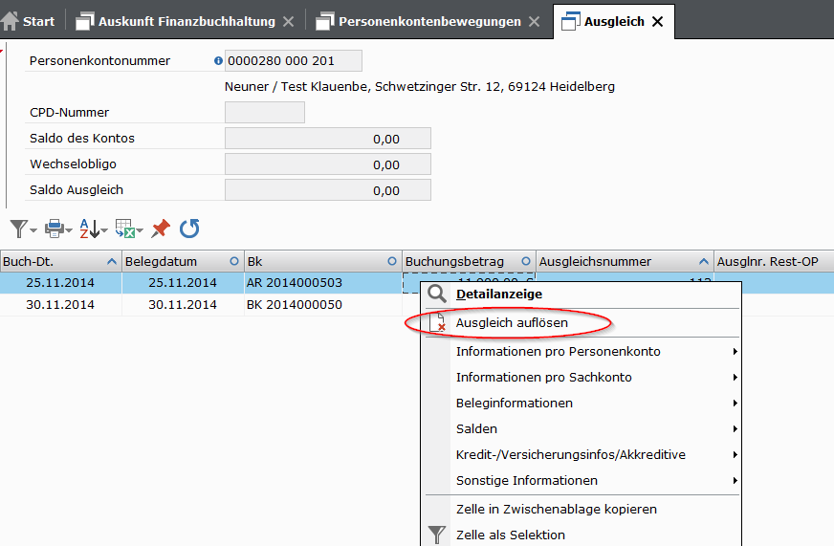Click the Excel export toolbar icon
834x546 pixels.
point(125,229)
